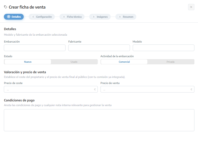Click the lock icon on Ficha técnica step
Viewport: 198px width, 155px height.
pyautogui.click(x=64, y=17)
